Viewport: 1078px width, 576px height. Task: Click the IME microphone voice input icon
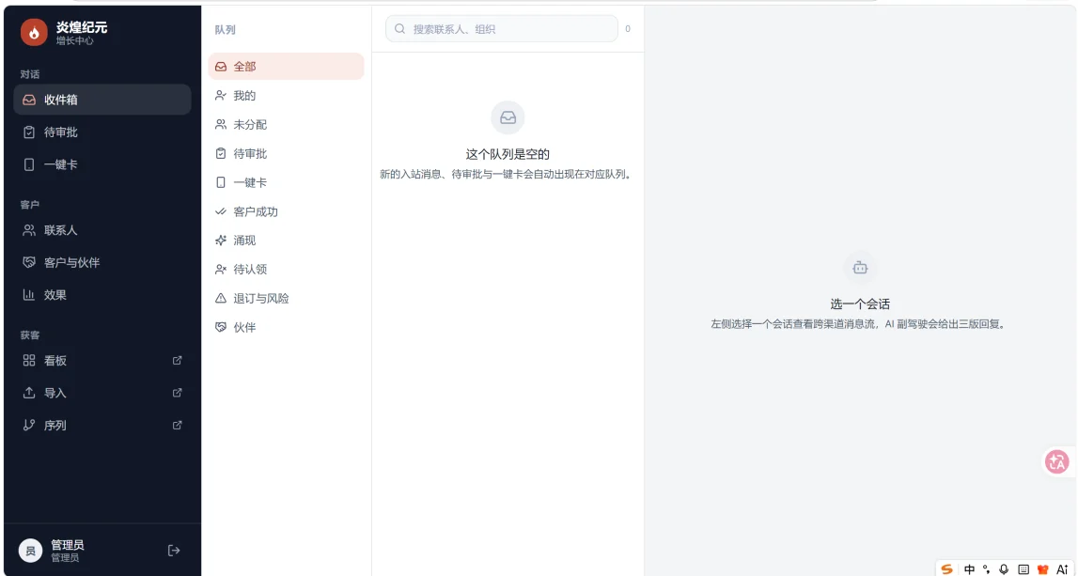pyautogui.click(x=1004, y=569)
